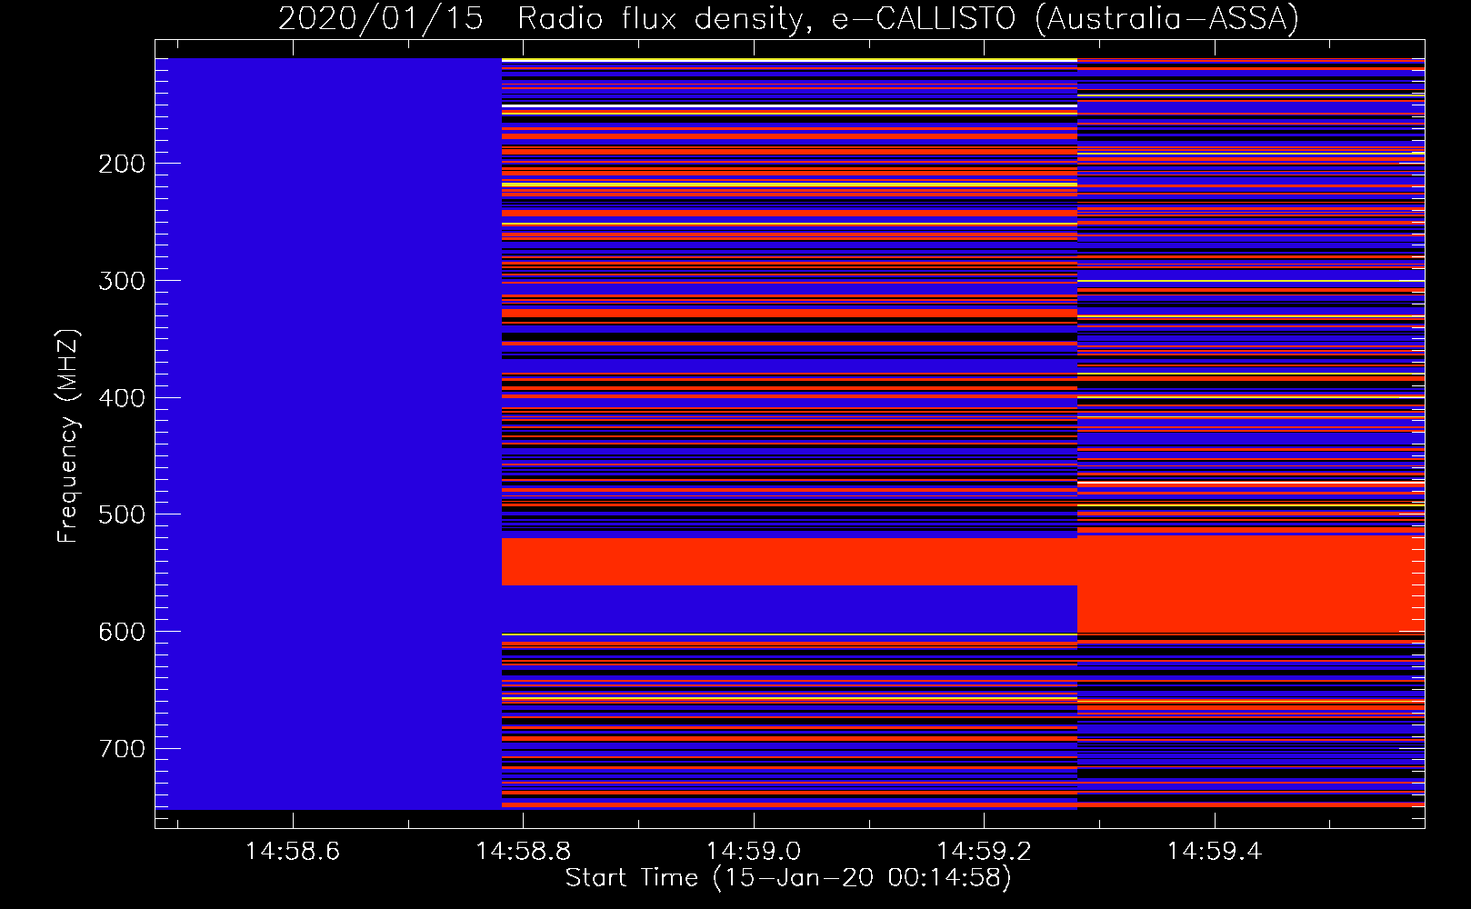
Task: Click the 300 frequency tick label
Action: tap(122, 281)
